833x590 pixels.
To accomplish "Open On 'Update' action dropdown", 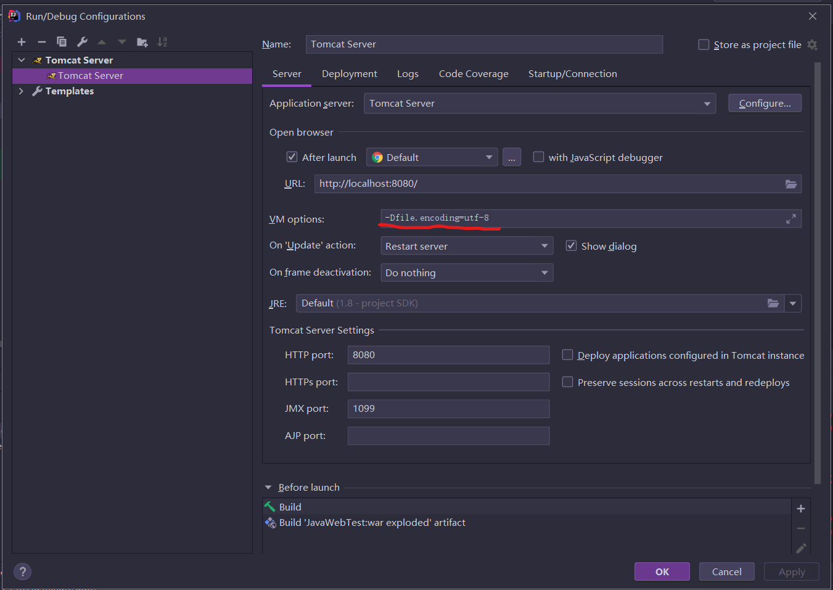I will click(467, 246).
